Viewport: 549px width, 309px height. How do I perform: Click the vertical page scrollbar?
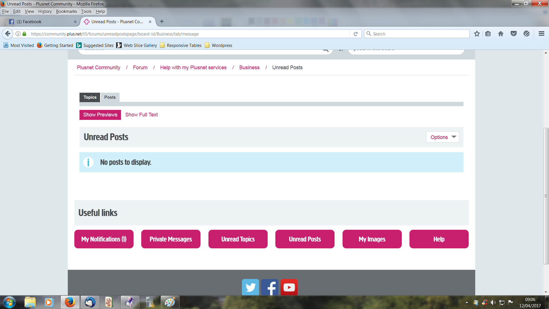pos(546,196)
